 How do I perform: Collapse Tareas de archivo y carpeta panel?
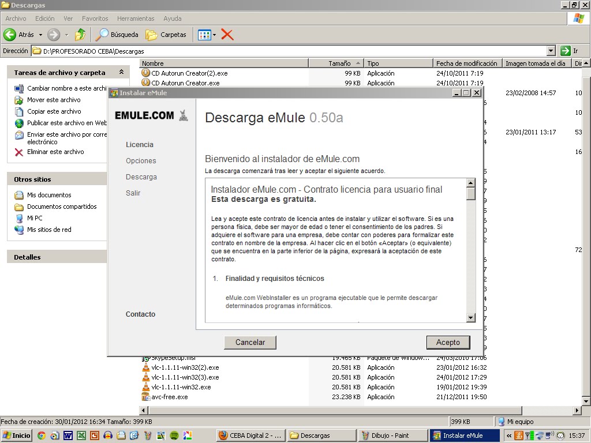pyautogui.click(x=121, y=72)
